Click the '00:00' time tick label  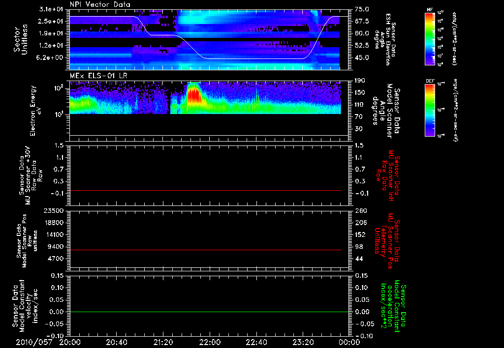point(349,342)
